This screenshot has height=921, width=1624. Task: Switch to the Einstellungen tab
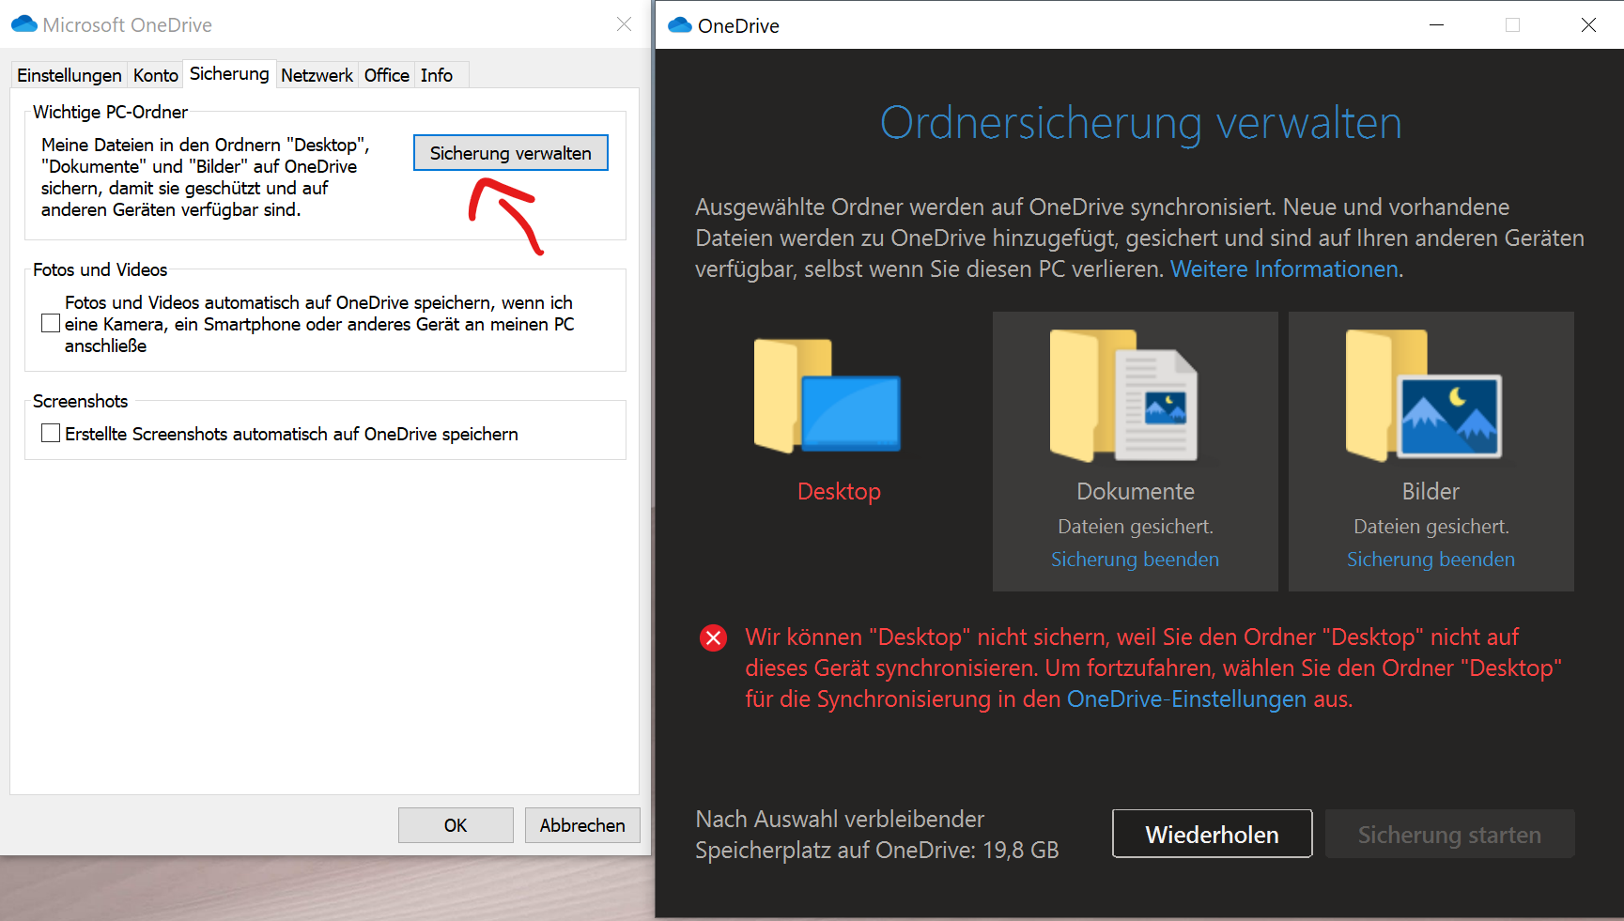point(70,75)
